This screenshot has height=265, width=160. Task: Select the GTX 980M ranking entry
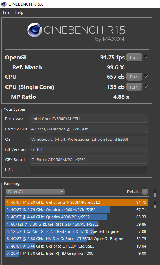77,202
